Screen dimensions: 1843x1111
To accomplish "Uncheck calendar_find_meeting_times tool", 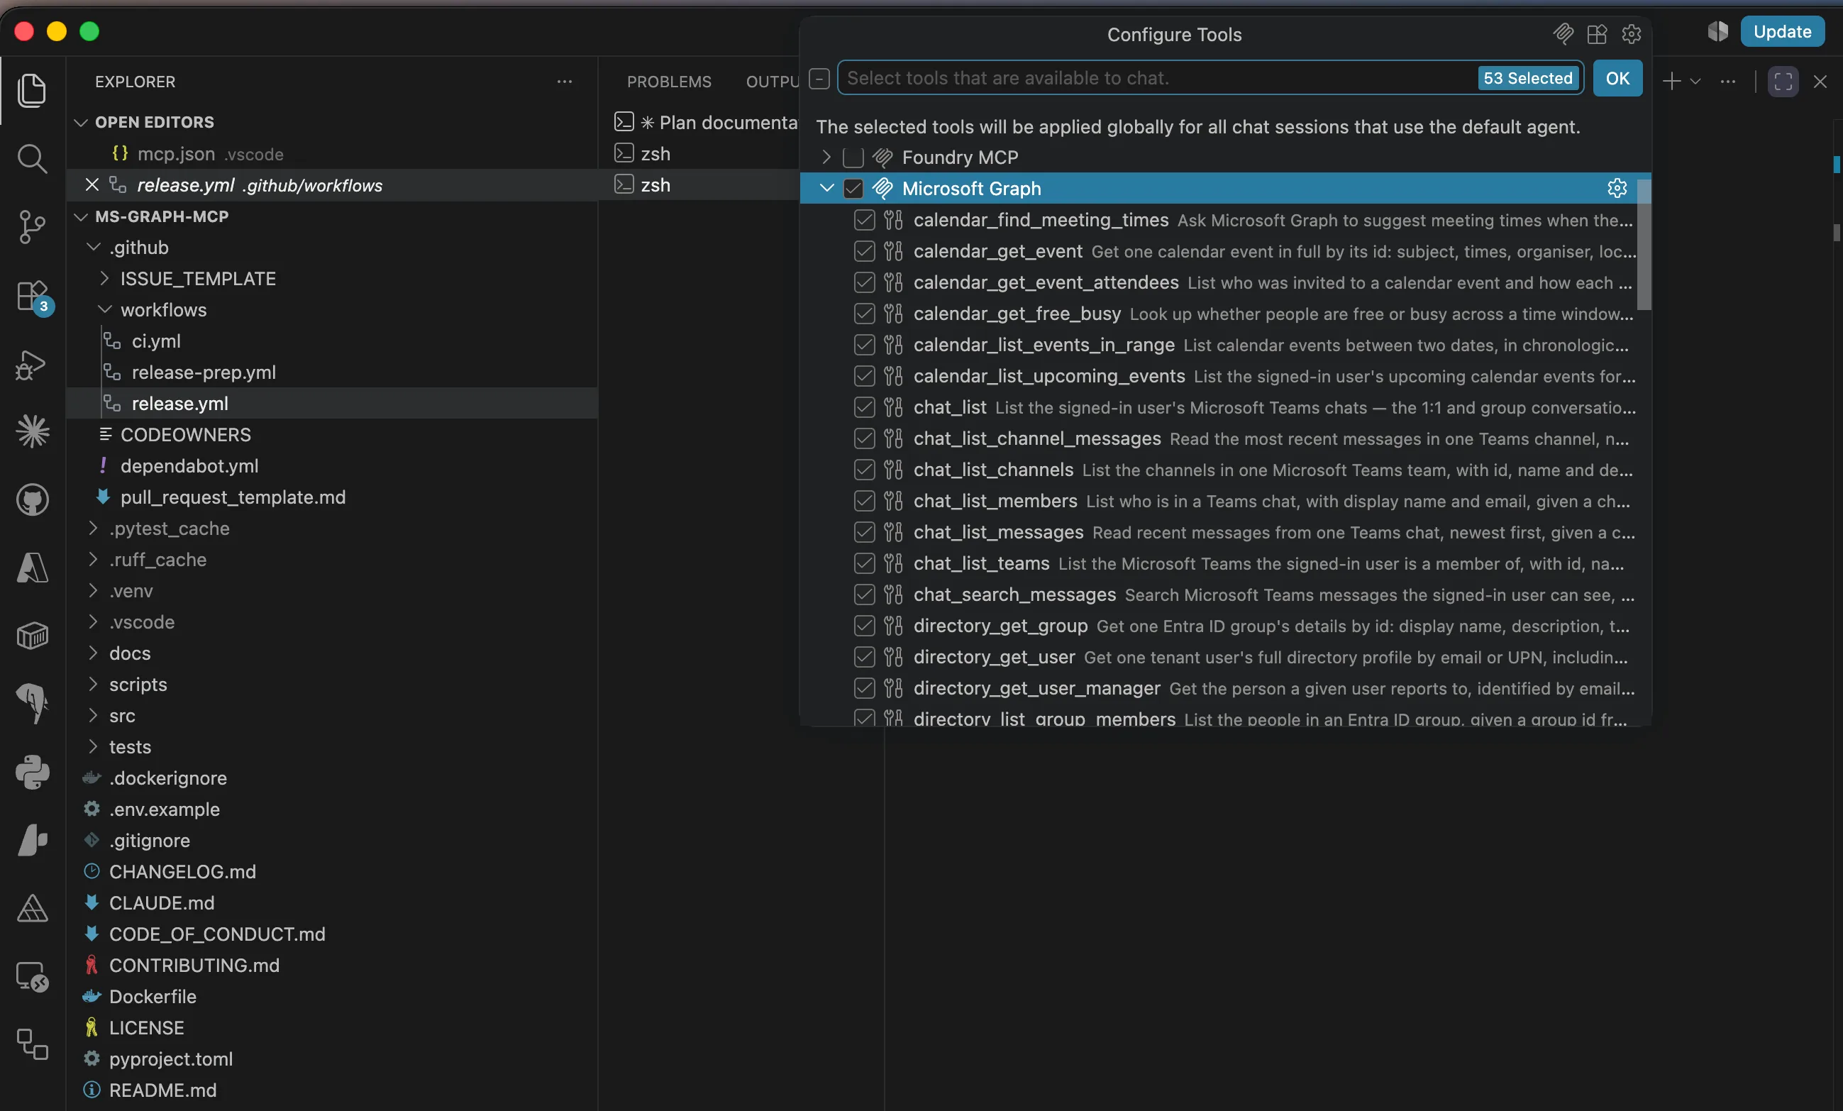I will (x=864, y=220).
